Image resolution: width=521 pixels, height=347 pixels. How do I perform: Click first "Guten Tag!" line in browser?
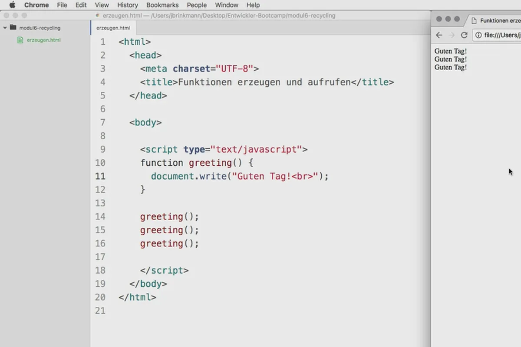point(451,51)
